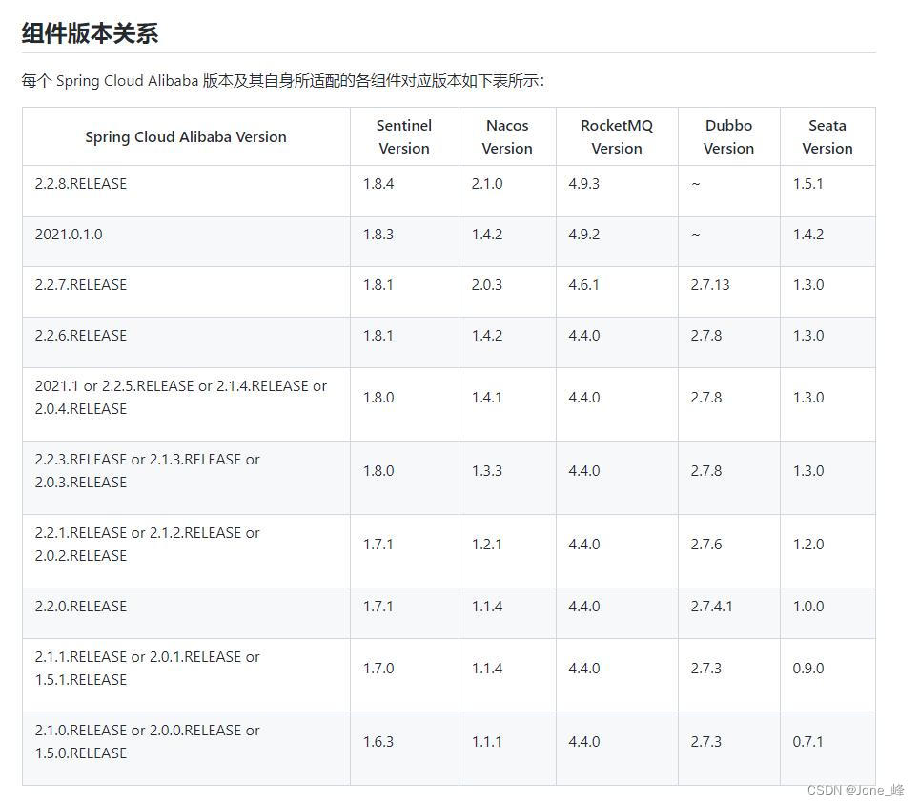Click RocketMQ 4.9.2 cell
Viewport: 919px width, 805px height.
[x=583, y=234]
